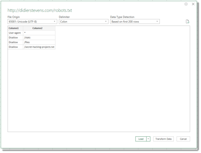Click the /secret-hacking-projects.txt cell

tap(39, 47)
